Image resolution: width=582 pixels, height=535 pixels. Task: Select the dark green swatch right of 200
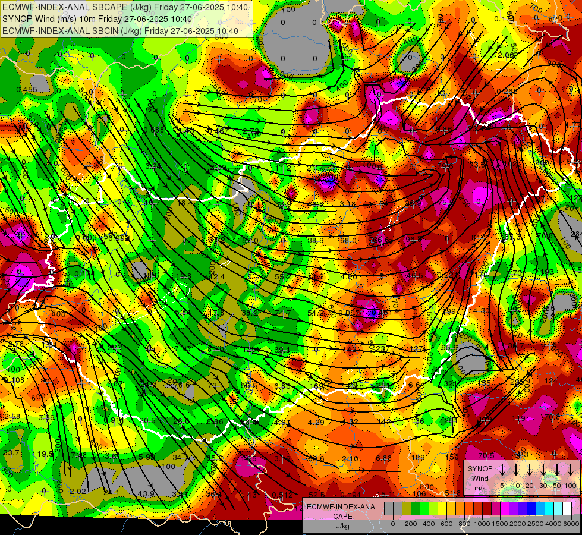[416, 509]
